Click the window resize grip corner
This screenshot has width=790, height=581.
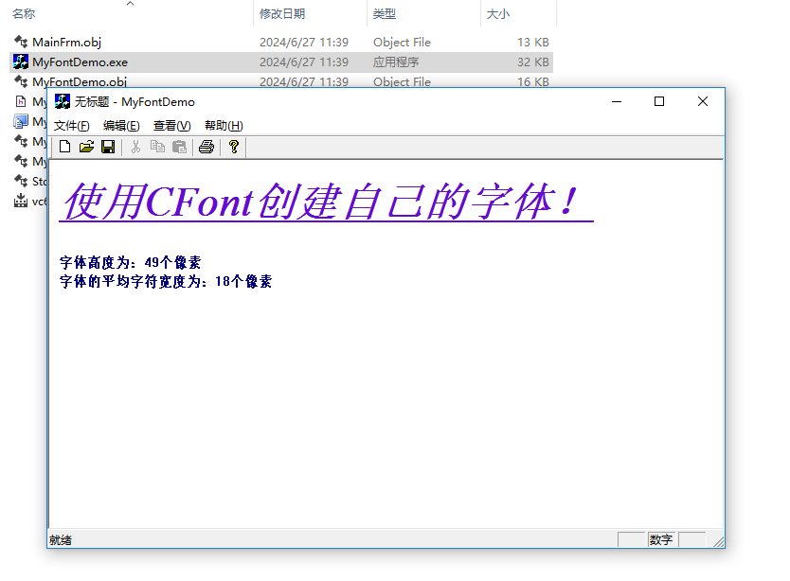pyautogui.click(x=719, y=541)
